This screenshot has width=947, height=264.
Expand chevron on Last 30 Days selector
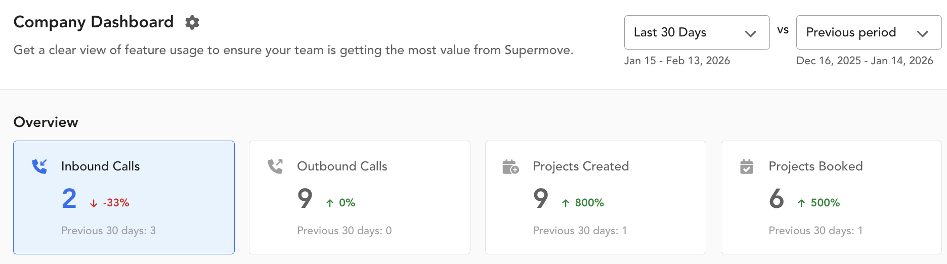(x=751, y=33)
